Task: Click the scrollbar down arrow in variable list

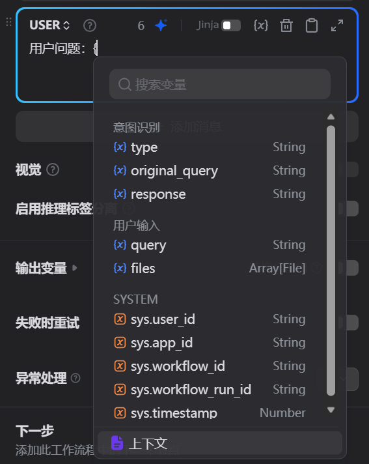Action: 331,410
